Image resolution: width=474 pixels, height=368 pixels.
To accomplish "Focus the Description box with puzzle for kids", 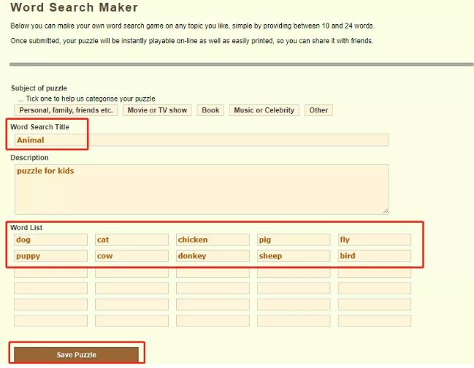I will (202, 189).
